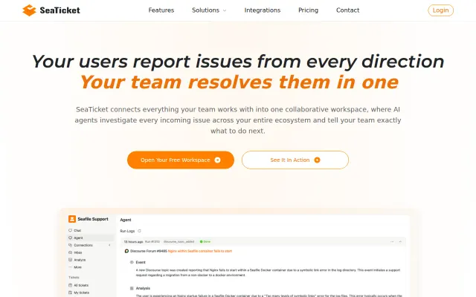This screenshot has height=297, width=476.
Task: Click the All tickets icon in sidebar
Action: point(71,285)
